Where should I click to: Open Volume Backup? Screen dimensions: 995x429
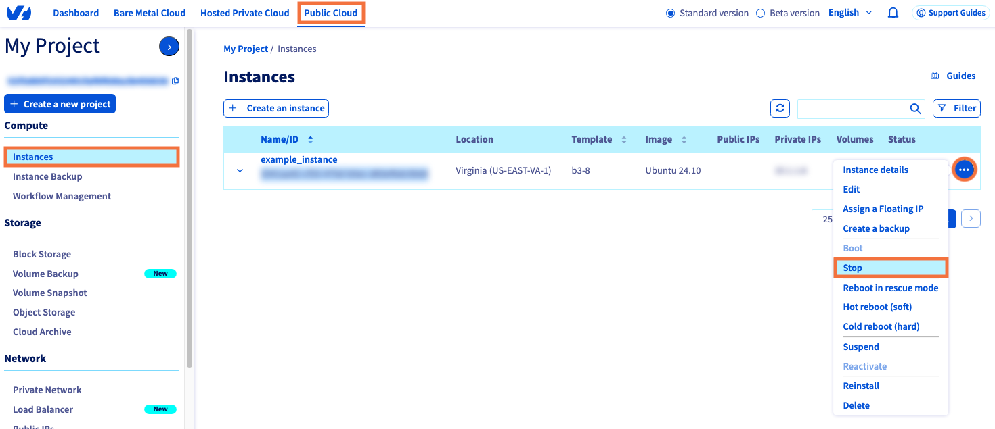[45, 274]
